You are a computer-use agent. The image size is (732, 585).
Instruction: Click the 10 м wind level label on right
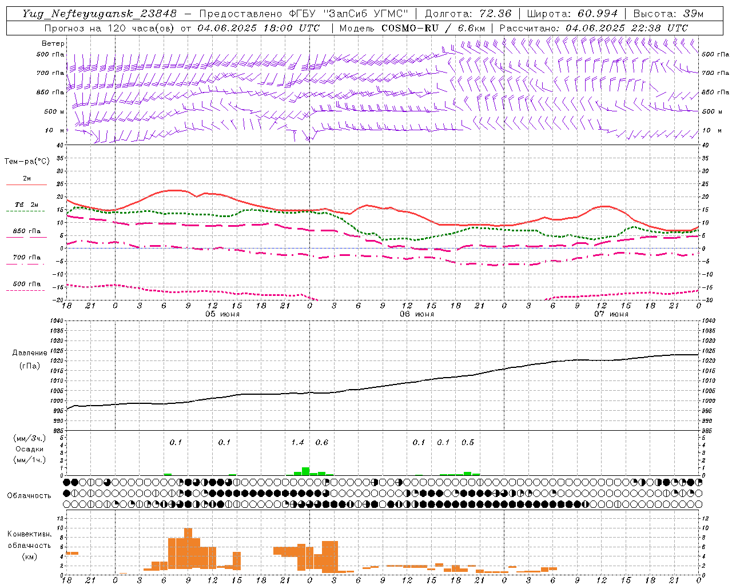[713, 131]
